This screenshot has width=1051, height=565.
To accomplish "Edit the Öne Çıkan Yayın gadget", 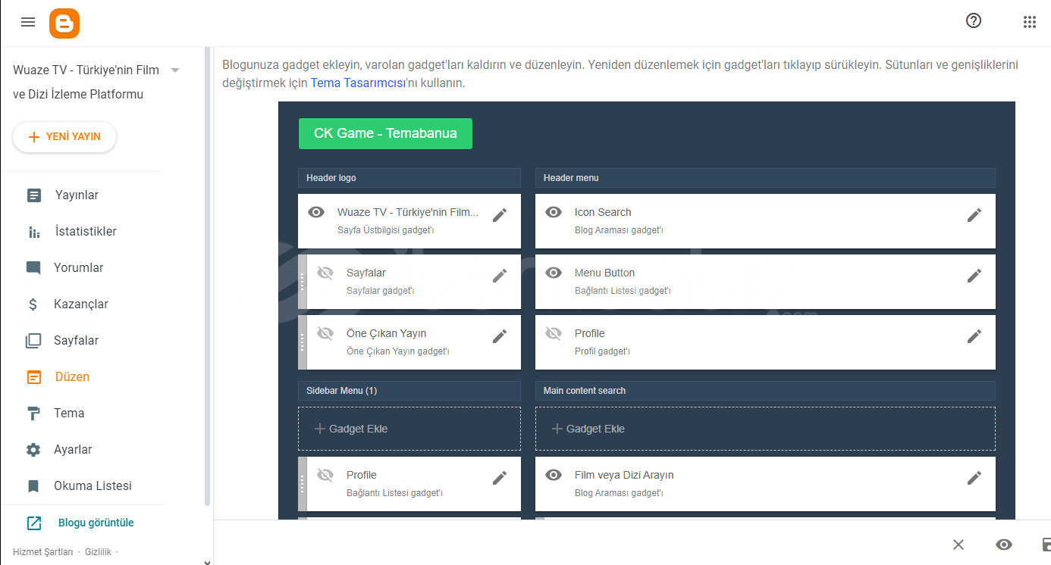I will click(x=499, y=336).
